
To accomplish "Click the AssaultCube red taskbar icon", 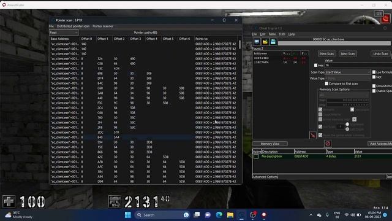I will tap(264, 215).
